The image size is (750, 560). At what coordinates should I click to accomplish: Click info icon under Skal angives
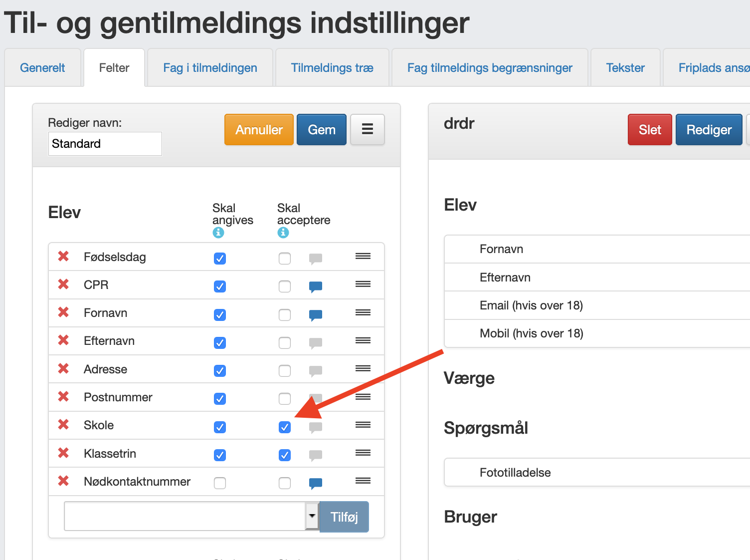coord(218,233)
